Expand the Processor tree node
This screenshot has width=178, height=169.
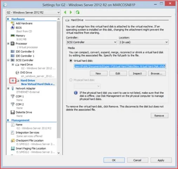point(8,44)
